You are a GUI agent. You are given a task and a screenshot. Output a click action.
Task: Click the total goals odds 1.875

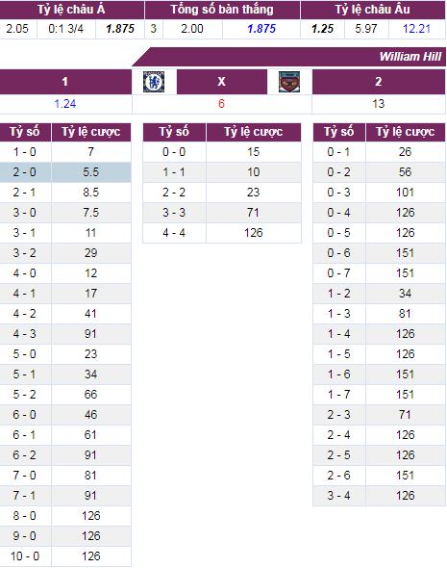point(261,29)
